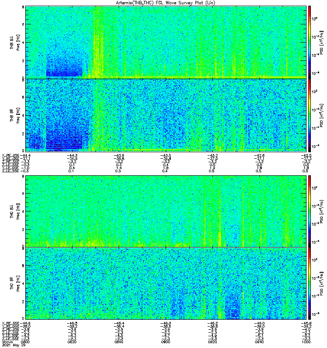Click the X_RE_GSE label under the THC panels
The height and width of the screenshot is (348, 327).
[x=10, y=323]
